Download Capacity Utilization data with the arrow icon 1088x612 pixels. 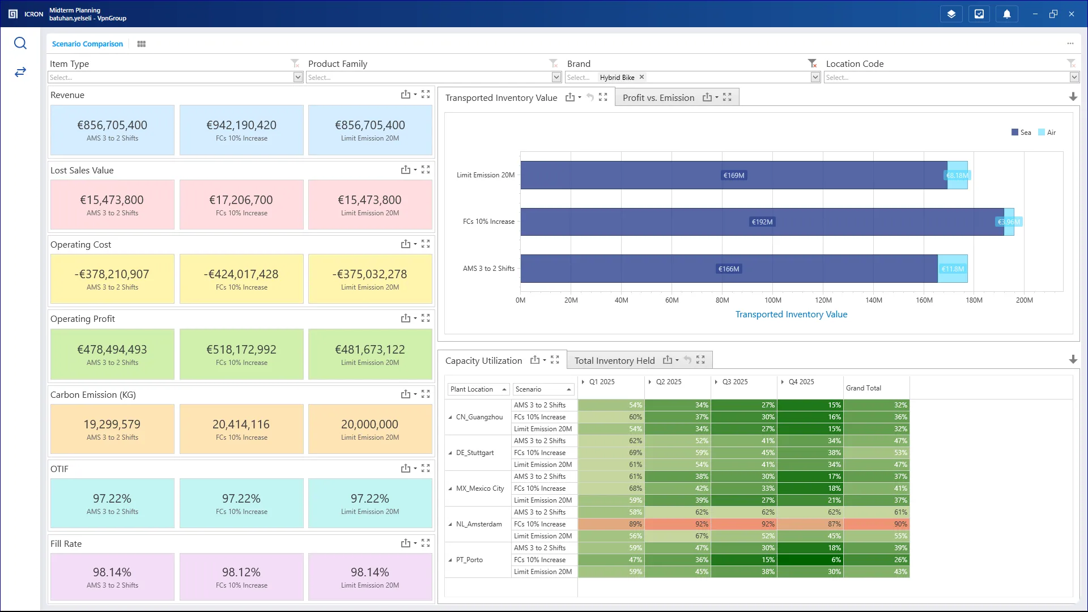tap(1073, 359)
